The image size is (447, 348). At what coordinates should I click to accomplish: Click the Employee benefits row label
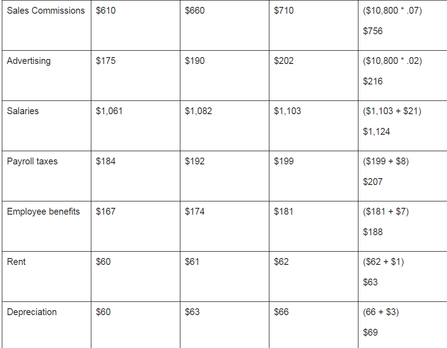[43, 211]
